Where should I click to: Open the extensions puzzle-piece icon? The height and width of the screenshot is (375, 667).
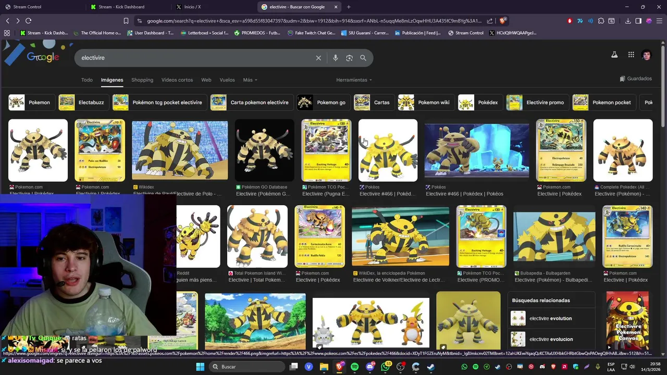[601, 21]
